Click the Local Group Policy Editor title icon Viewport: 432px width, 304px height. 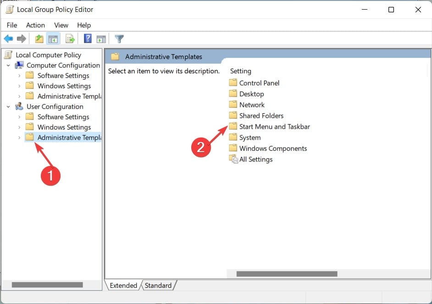point(10,9)
